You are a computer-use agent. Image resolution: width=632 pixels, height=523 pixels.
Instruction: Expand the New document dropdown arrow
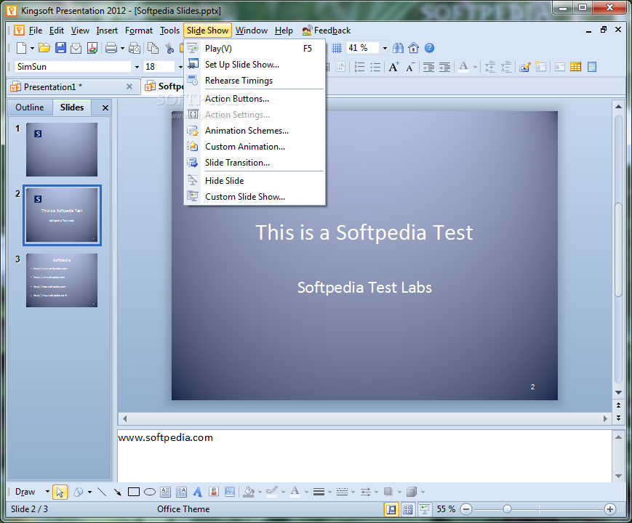coord(32,49)
